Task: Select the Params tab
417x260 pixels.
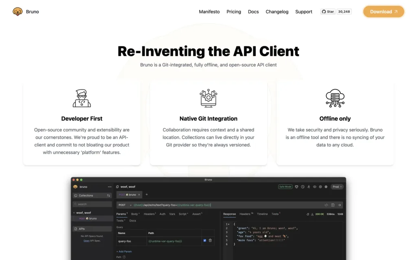Action: pyautogui.click(x=122, y=214)
